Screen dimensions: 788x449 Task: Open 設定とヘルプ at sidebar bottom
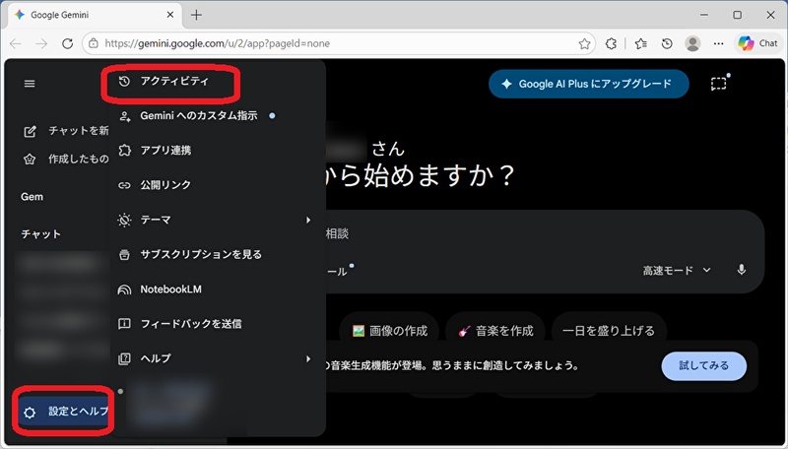click(x=64, y=412)
